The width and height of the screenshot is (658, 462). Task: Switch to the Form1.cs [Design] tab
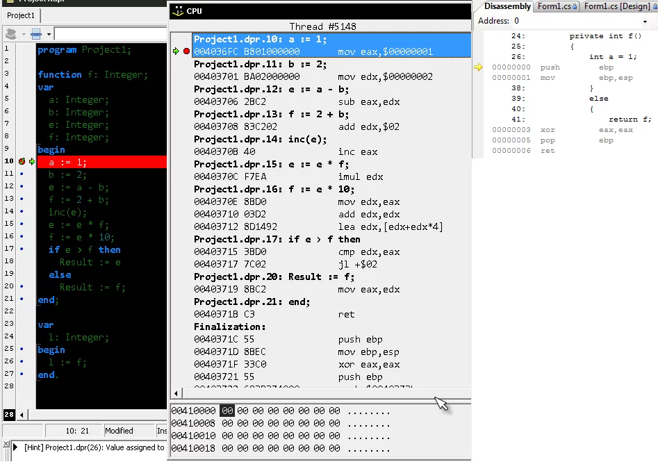pos(617,6)
